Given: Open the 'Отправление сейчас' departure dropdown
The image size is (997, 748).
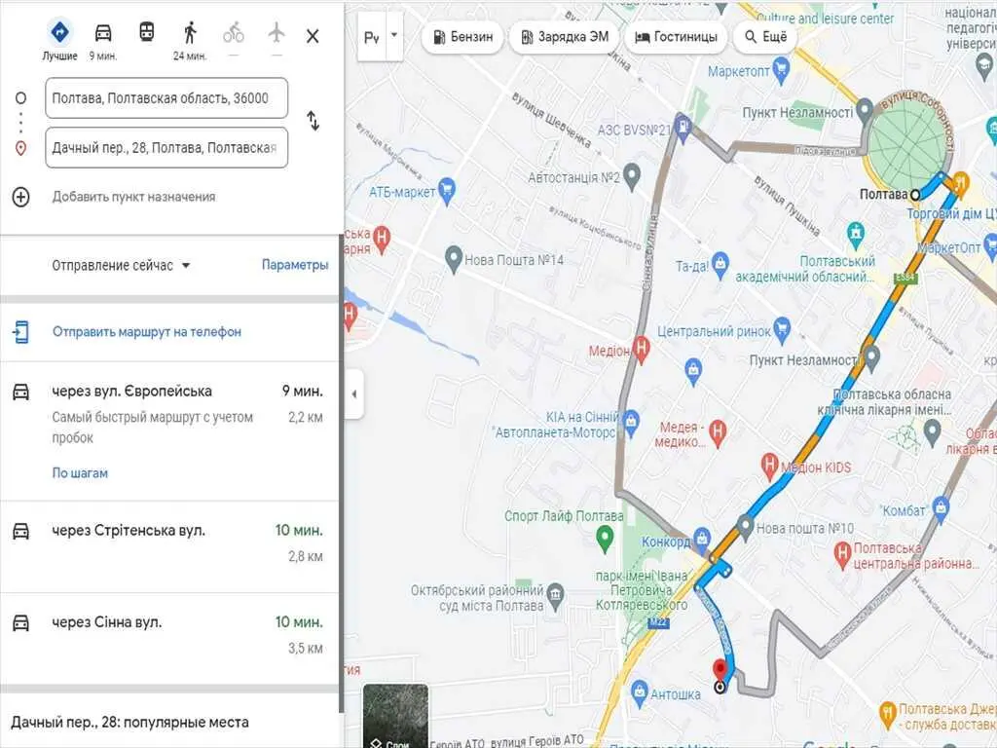Looking at the screenshot, I should click(121, 266).
